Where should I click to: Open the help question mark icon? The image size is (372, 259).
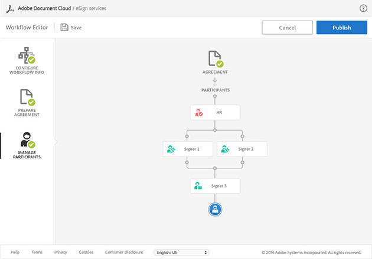tap(363, 8)
